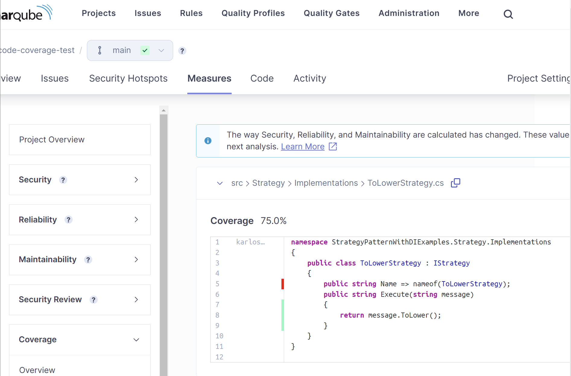Click the sidebar scrollbar up arrow
This screenshot has height=376, width=571.
pyautogui.click(x=163, y=110)
